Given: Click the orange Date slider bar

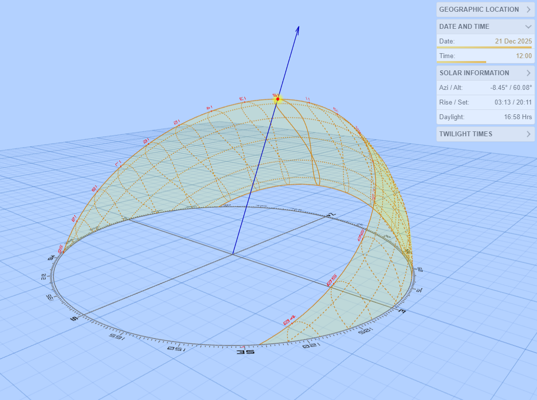Looking at the screenshot, I should pos(484,47).
